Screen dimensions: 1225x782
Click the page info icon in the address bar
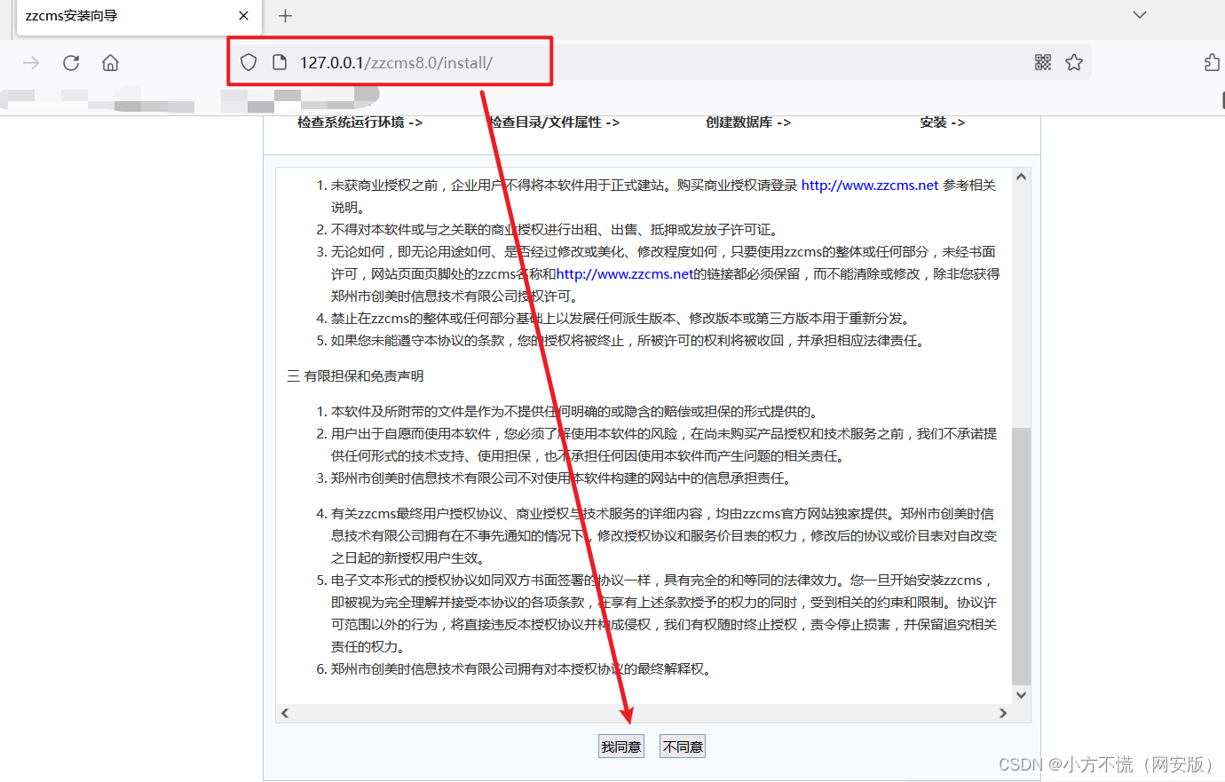click(278, 61)
